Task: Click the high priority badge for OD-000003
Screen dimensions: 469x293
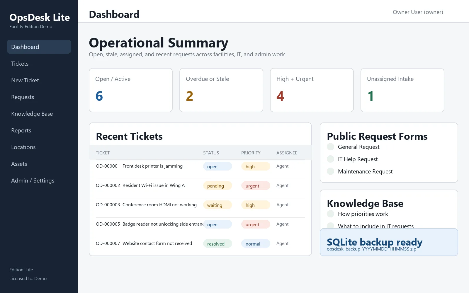Action: [x=256, y=205]
